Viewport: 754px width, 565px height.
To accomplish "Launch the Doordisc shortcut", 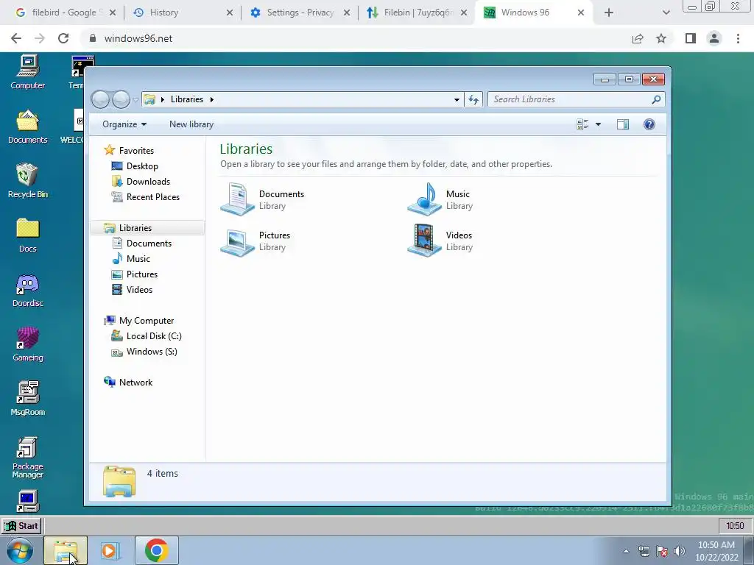I will [x=28, y=290].
